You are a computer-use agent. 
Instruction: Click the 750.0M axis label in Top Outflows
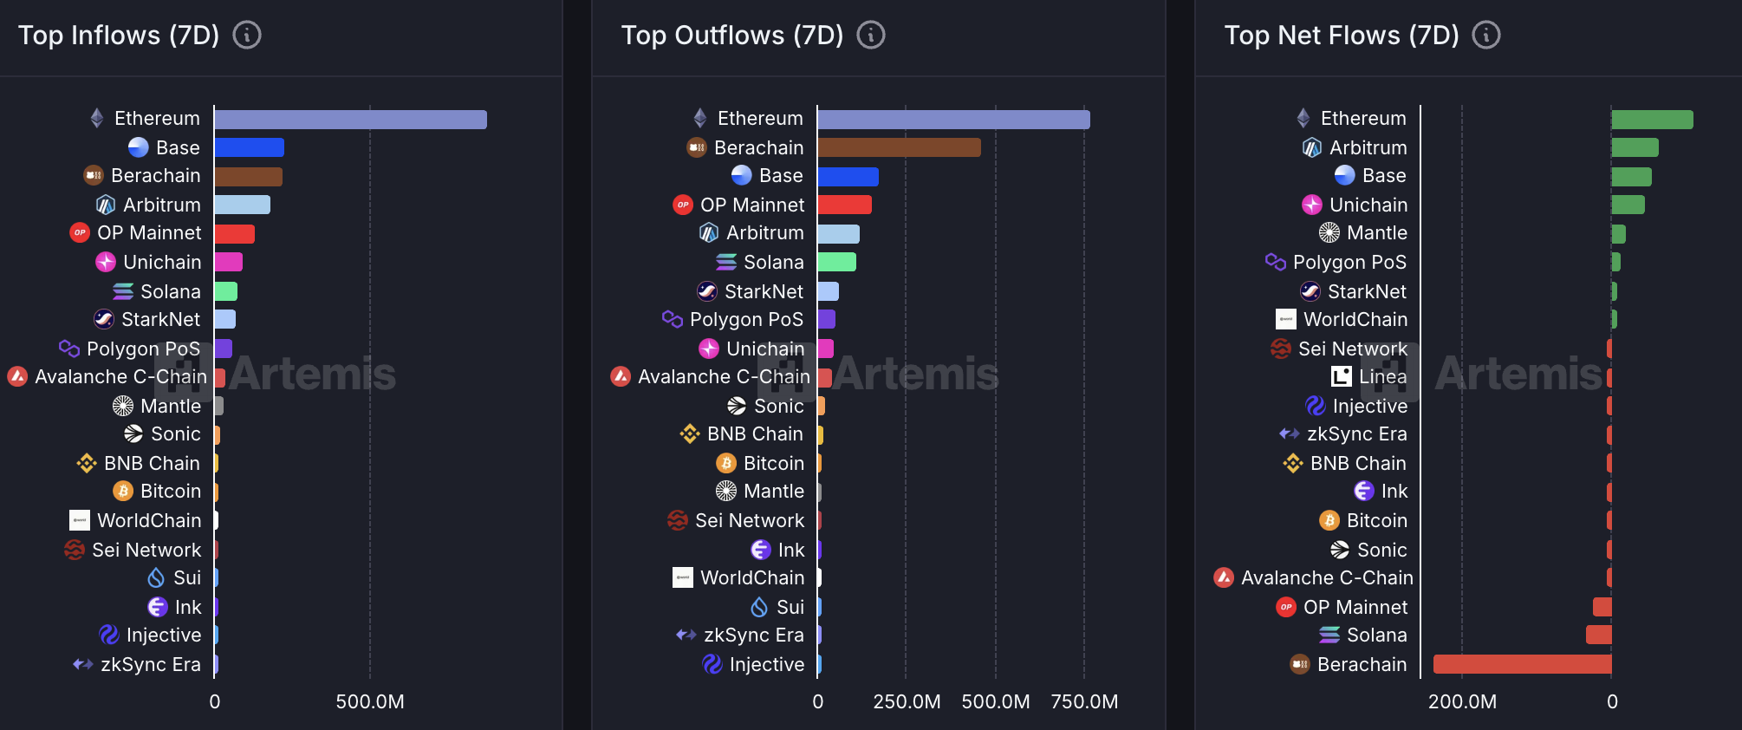[1084, 701]
